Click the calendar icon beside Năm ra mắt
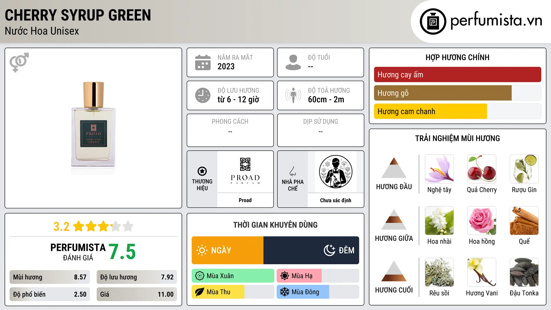This screenshot has height=310, width=551. [x=203, y=62]
